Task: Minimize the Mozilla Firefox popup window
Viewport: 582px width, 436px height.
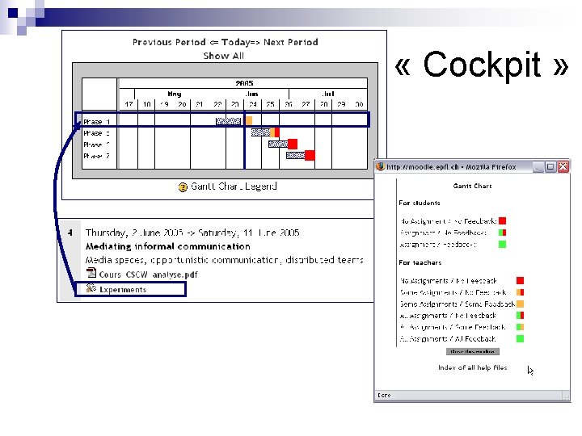Action: pyautogui.click(x=538, y=167)
